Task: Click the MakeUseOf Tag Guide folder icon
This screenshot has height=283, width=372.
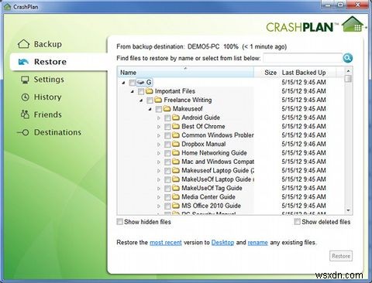Action: click(176, 188)
